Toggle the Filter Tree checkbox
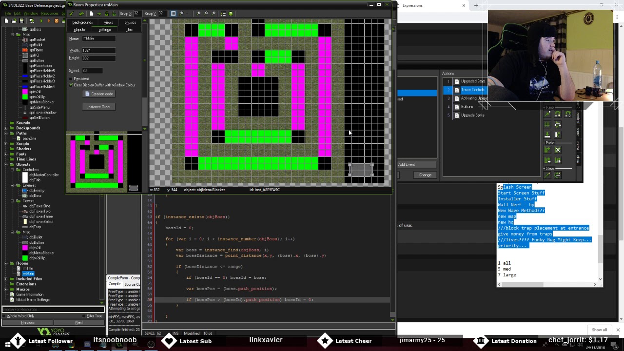Viewport: 624px width, 351px height. [x=84, y=316]
